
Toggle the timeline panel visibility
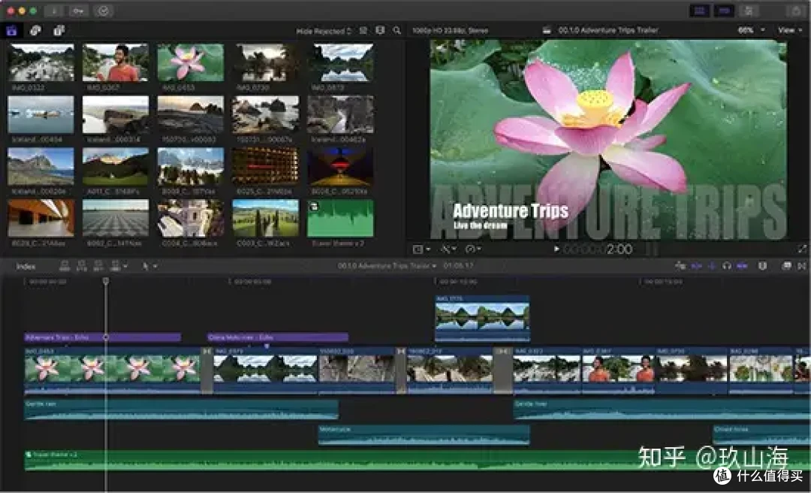click(724, 11)
